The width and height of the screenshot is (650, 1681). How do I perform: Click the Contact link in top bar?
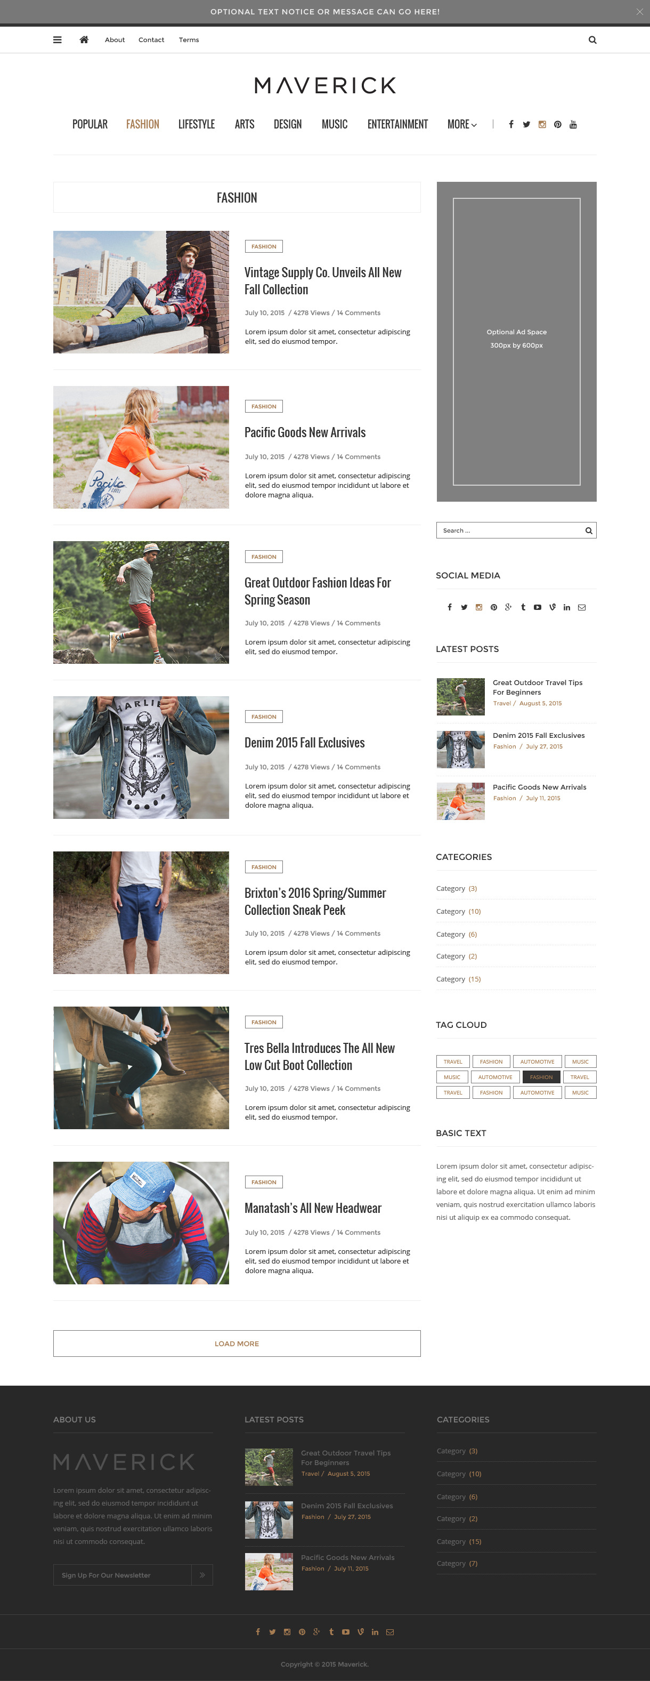pos(151,40)
